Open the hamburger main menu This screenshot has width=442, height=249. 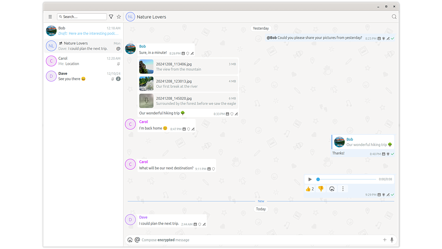50,17
